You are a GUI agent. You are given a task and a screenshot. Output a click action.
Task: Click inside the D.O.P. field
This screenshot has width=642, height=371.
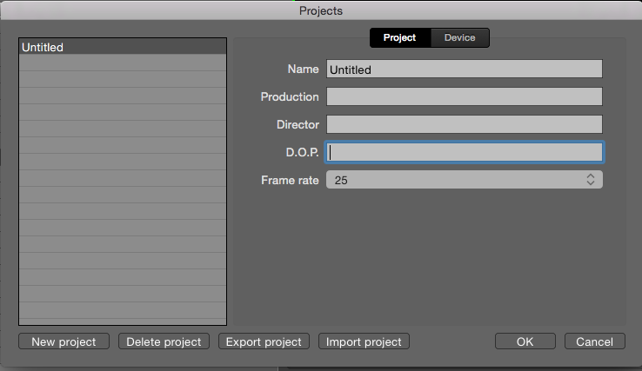[464, 153]
